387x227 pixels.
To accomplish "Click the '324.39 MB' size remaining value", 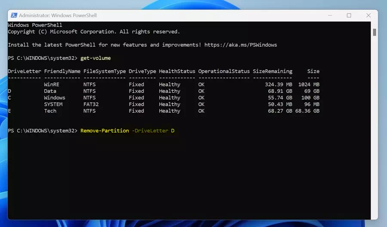I will coord(278,84).
